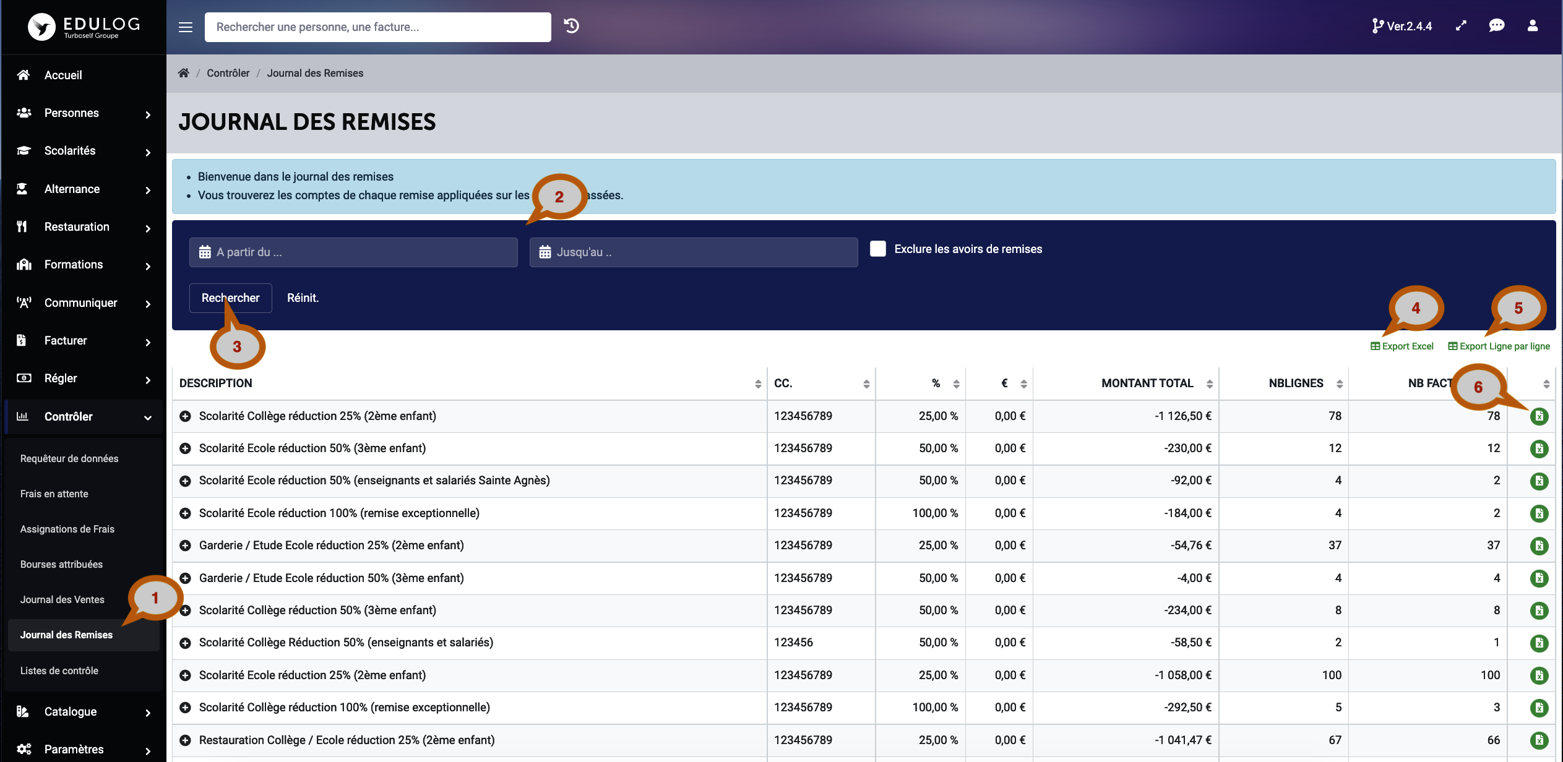Viewport: 1563px width, 762px height.
Task: Export Excel for Scolarité Ecole réduction 100% row
Action: [x=1539, y=513]
